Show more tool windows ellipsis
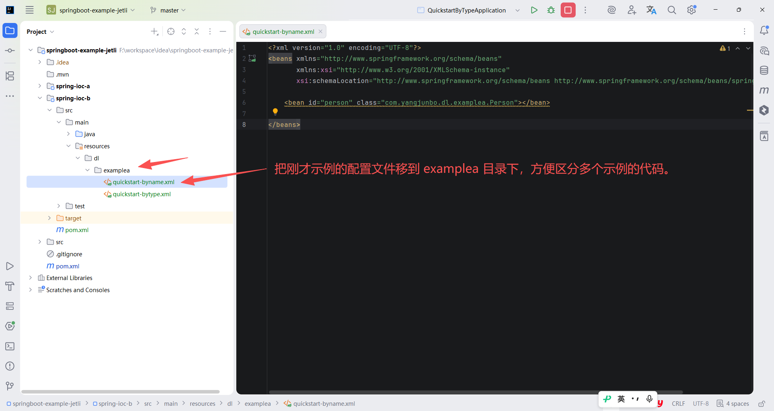This screenshot has height=411, width=774. pyautogui.click(x=10, y=96)
